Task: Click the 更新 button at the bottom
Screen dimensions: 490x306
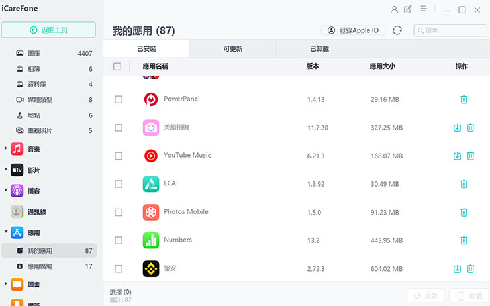Action: pos(425,295)
